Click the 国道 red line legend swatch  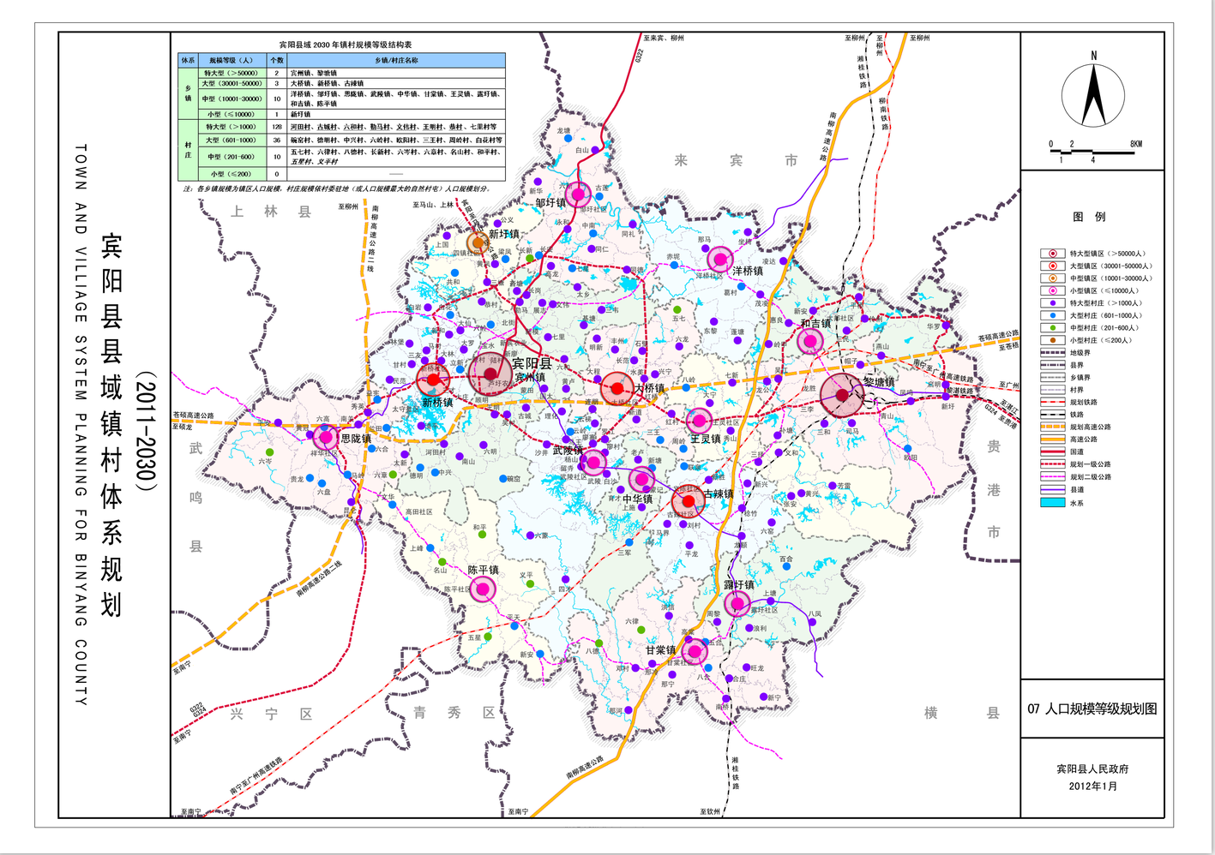point(1052,451)
